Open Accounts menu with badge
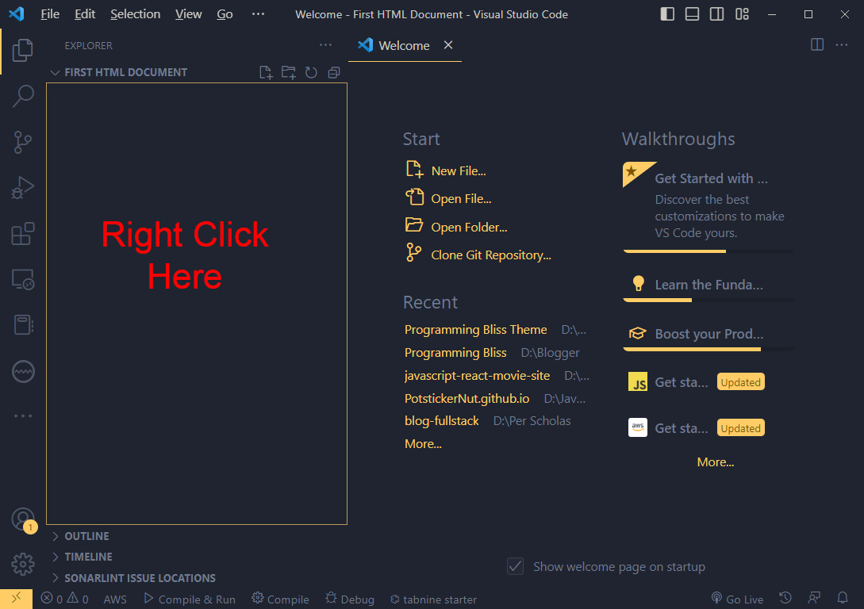This screenshot has height=609, width=864. [x=23, y=520]
